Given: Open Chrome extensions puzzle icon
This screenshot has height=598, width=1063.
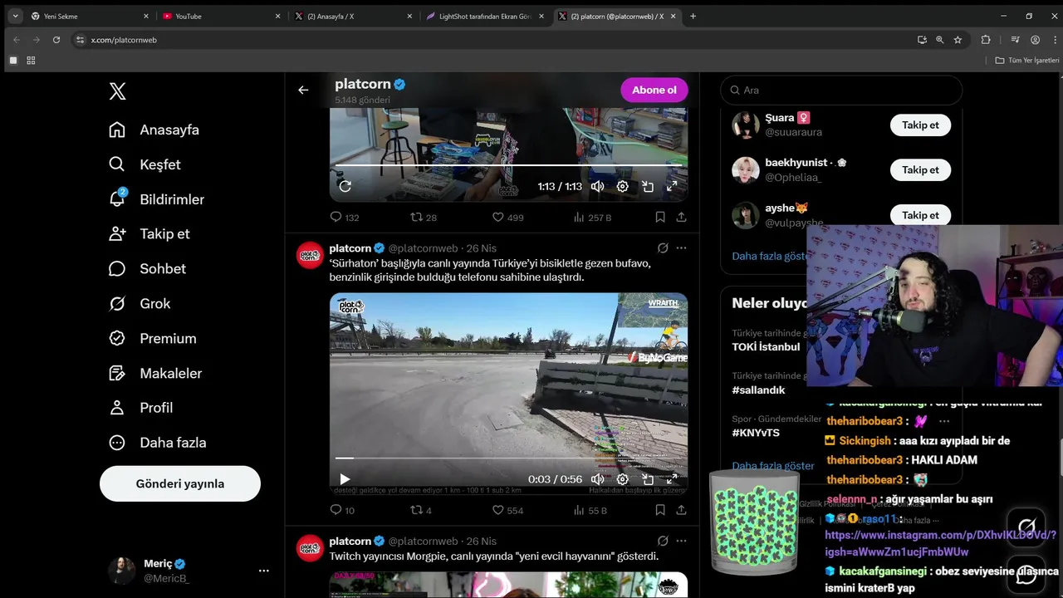Looking at the screenshot, I should (x=986, y=40).
